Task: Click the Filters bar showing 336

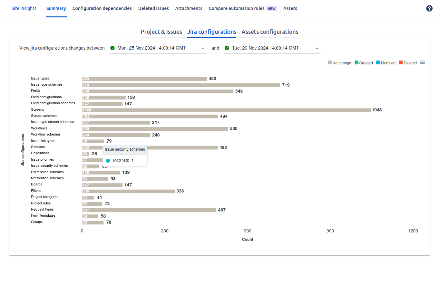Action: [x=129, y=191]
